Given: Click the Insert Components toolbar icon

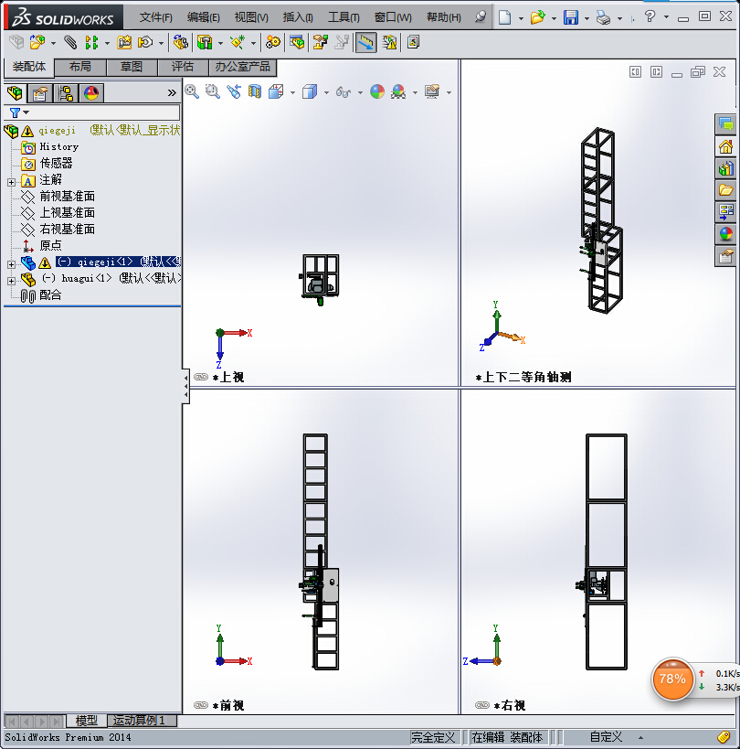Looking at the screenshot, I should pyautogui.click(x=37, y=42).
